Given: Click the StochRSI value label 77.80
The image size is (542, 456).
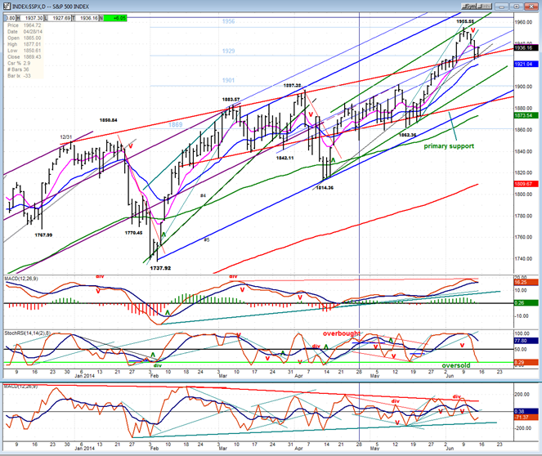Looking at the screenshot, I should click(526, 341).
